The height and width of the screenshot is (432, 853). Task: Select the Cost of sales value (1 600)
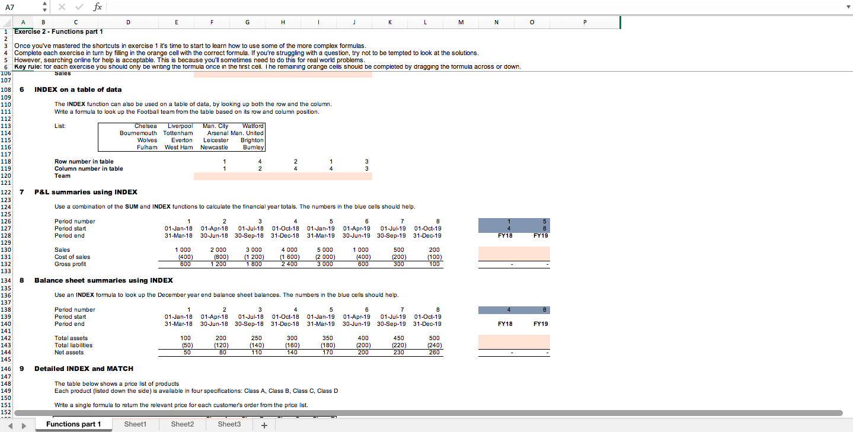(289, 257)
